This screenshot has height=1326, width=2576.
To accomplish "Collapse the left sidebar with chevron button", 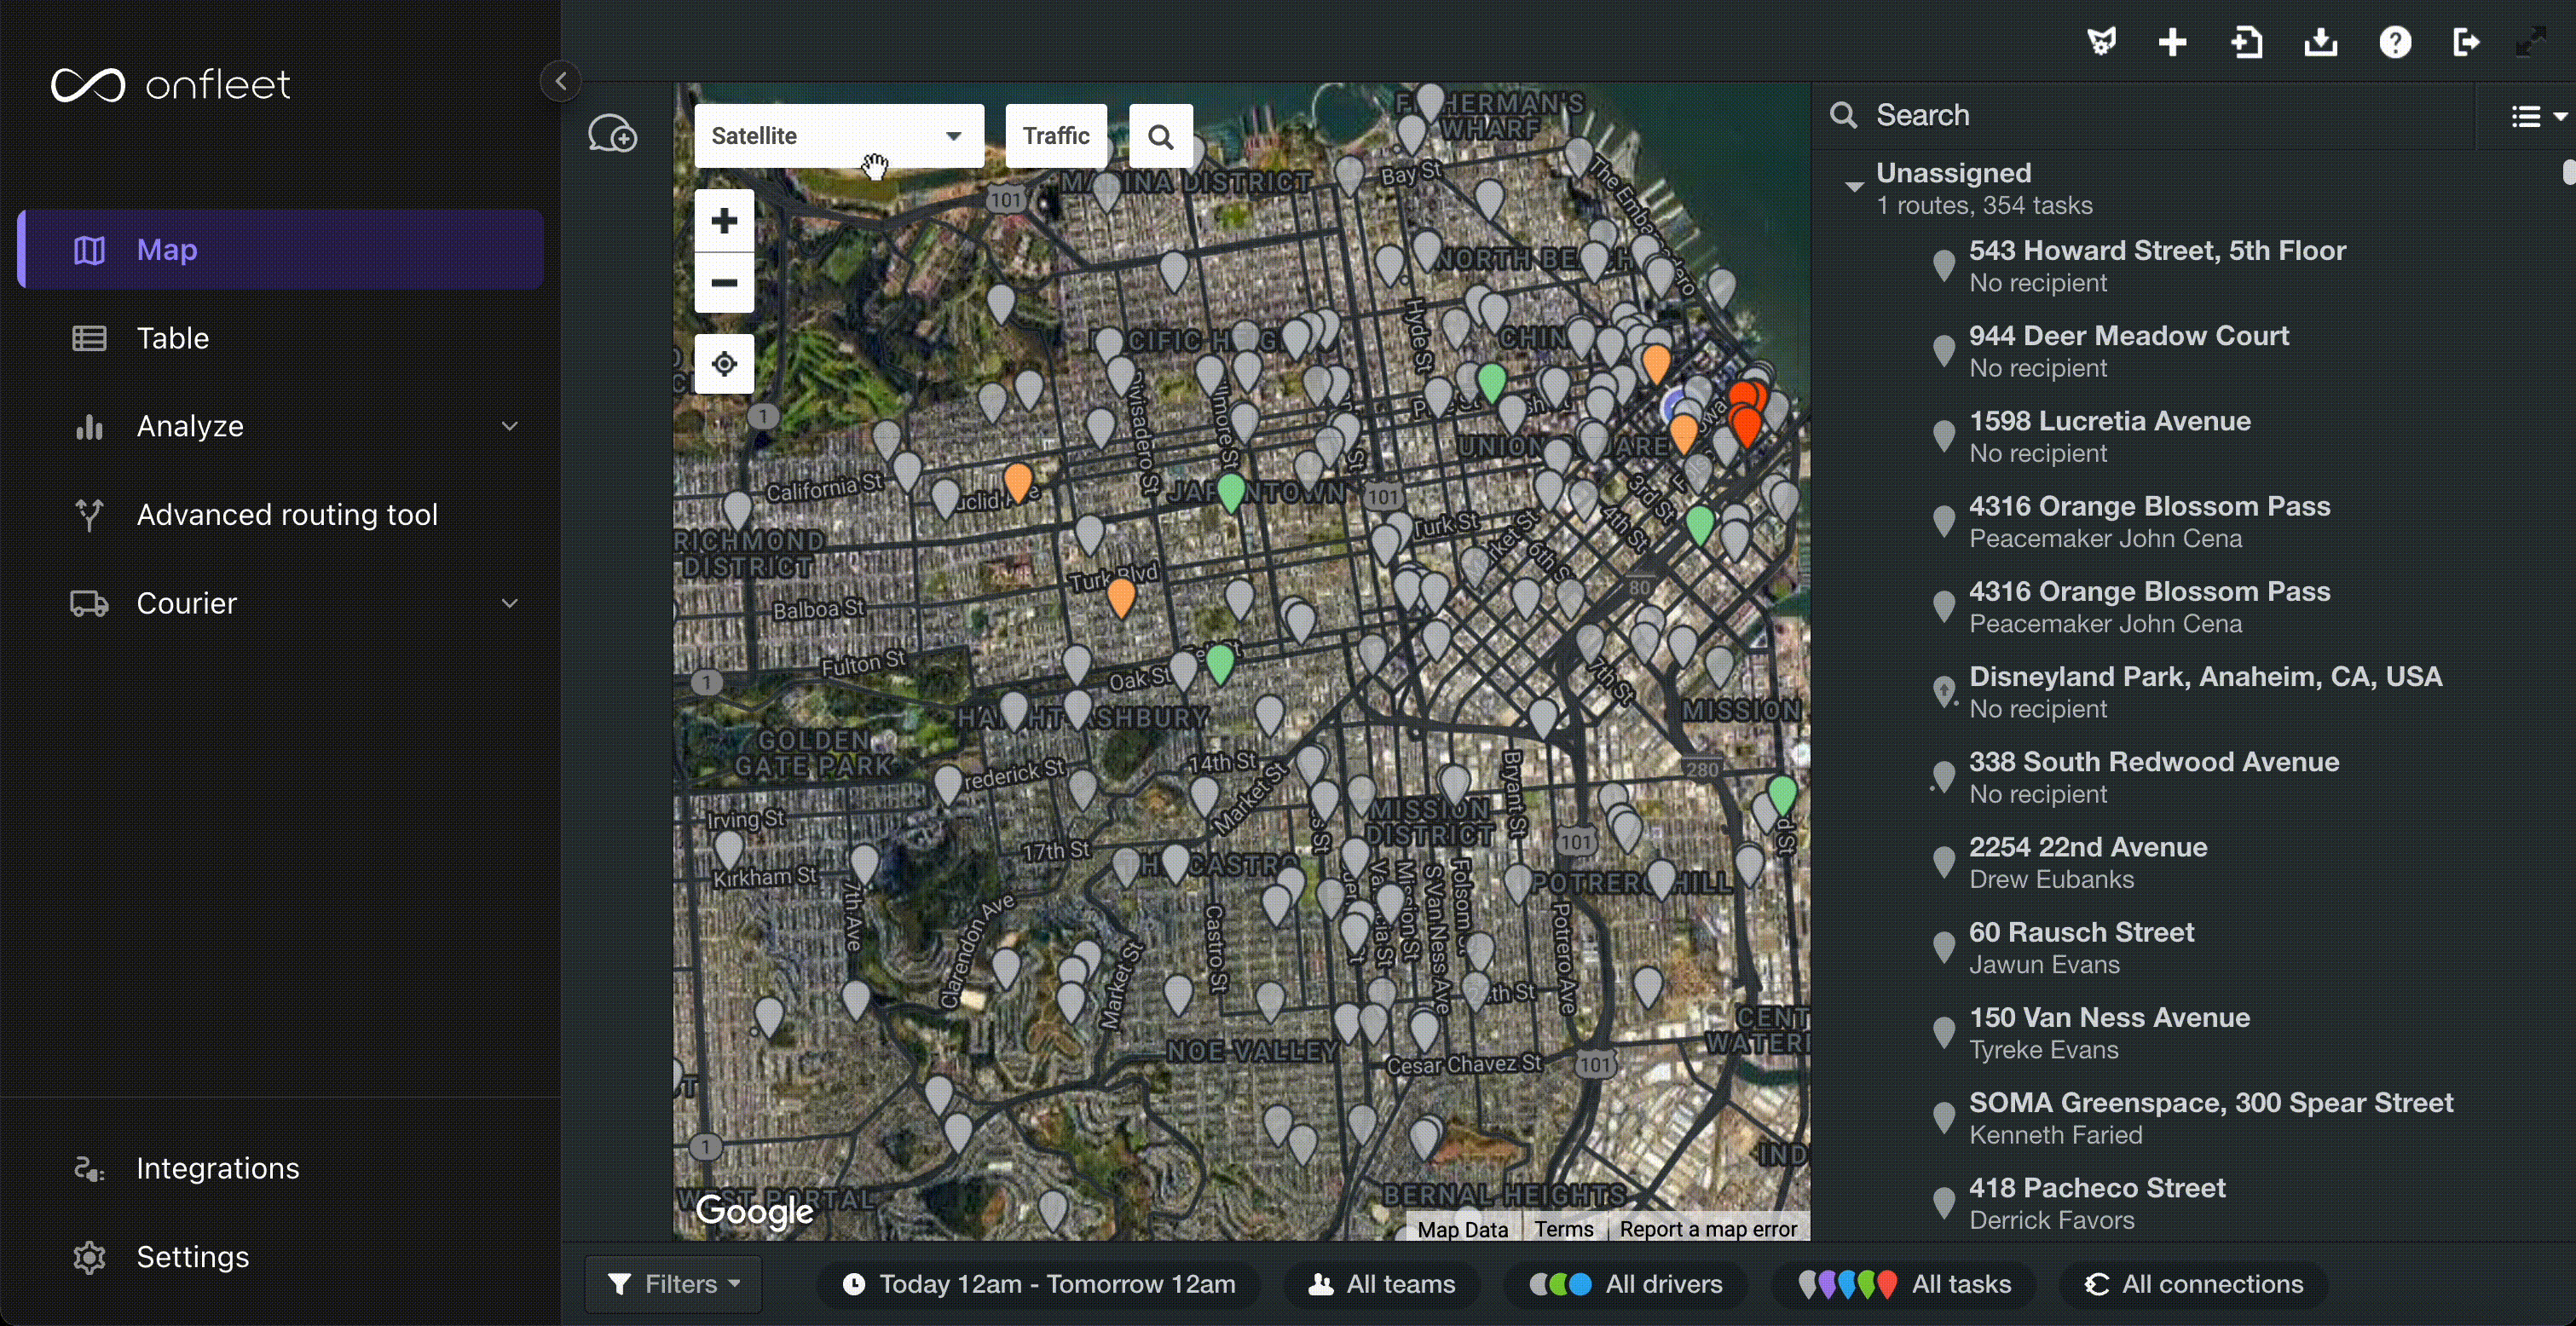I will (x=561, y=82).
